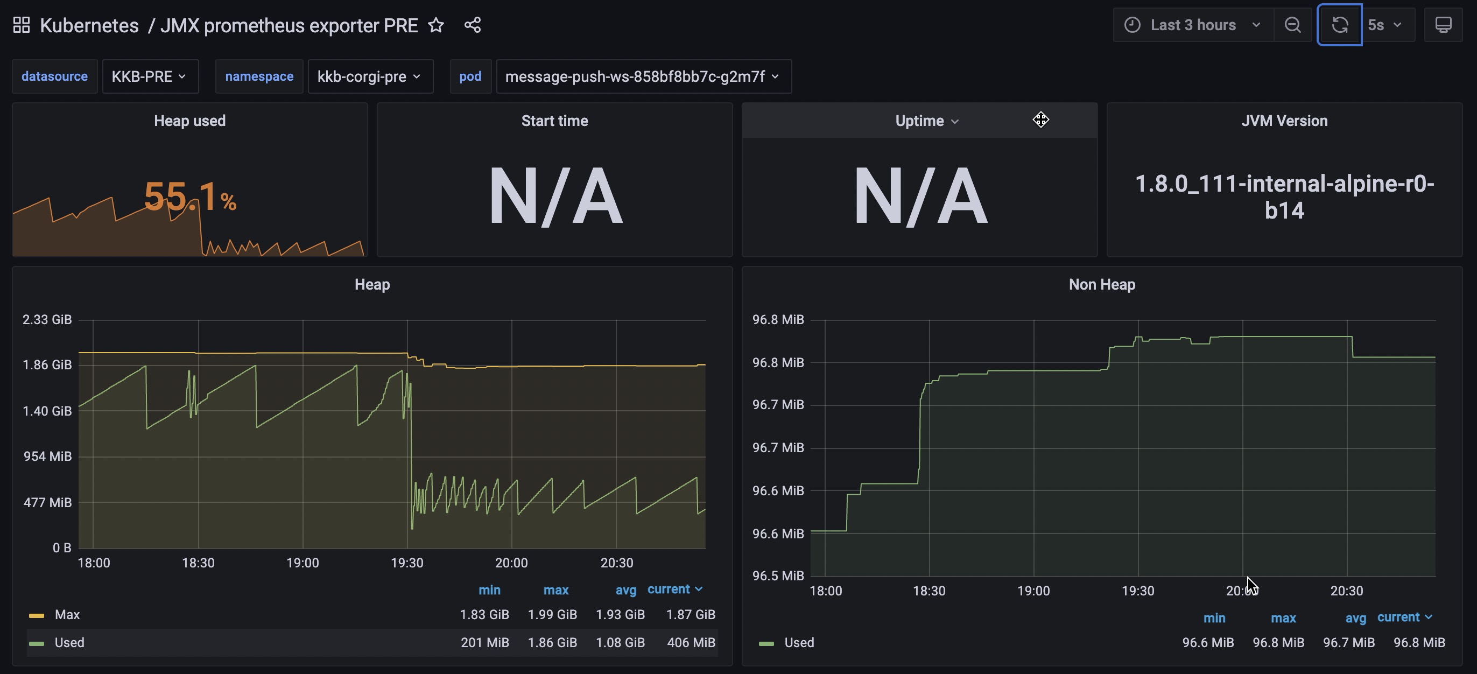Toggle the Max series in Heap legend
This screenshot has height=674, width=1477.
[67, 614]
